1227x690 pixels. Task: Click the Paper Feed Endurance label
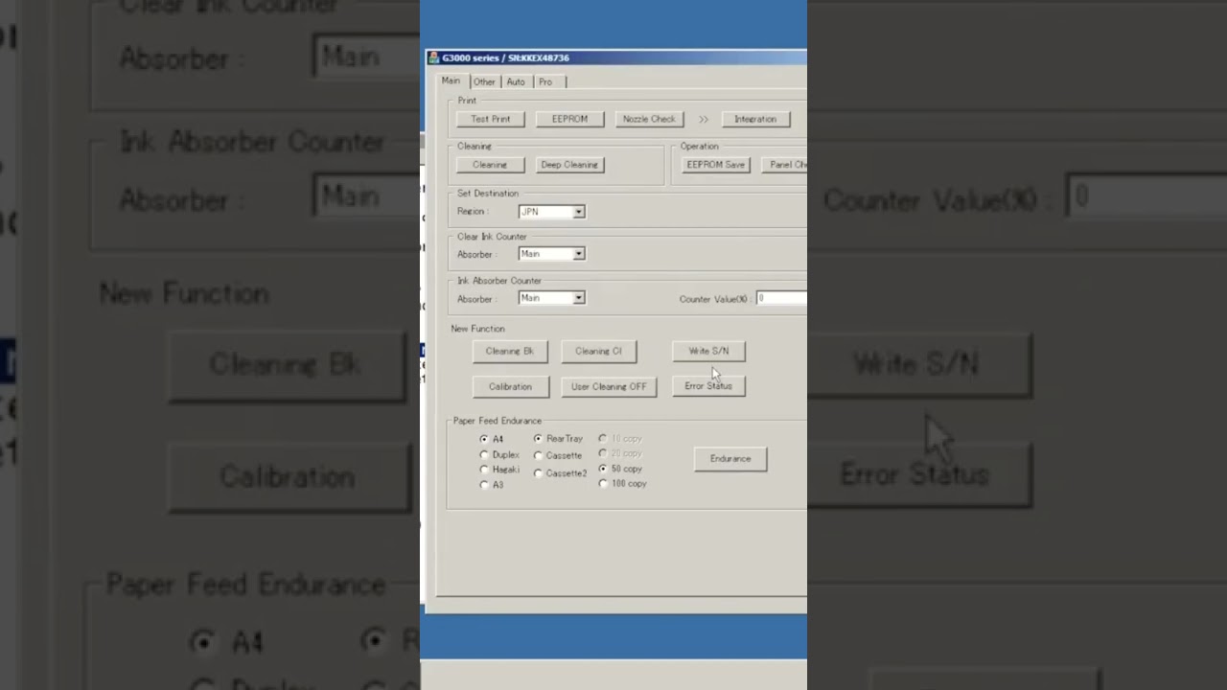(x=498, y=421)
